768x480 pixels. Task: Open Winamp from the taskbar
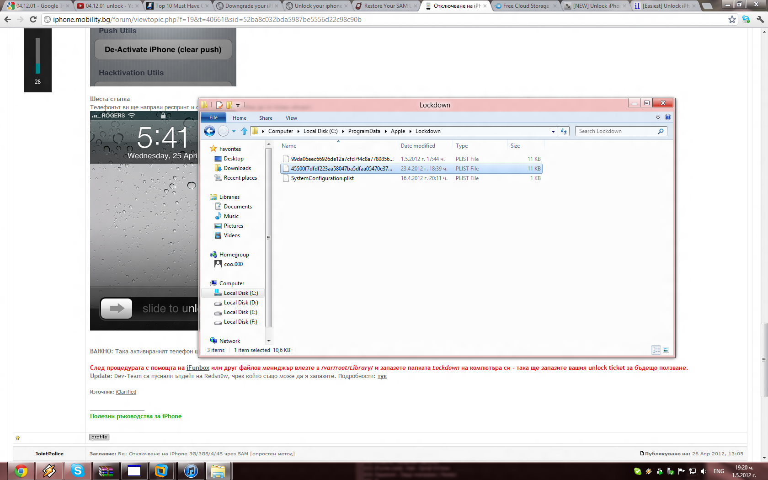[49, 471]
